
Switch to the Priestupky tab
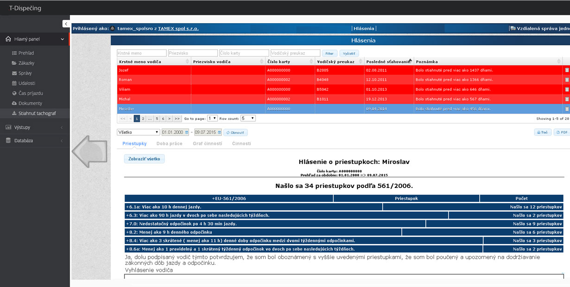[134, 143]
